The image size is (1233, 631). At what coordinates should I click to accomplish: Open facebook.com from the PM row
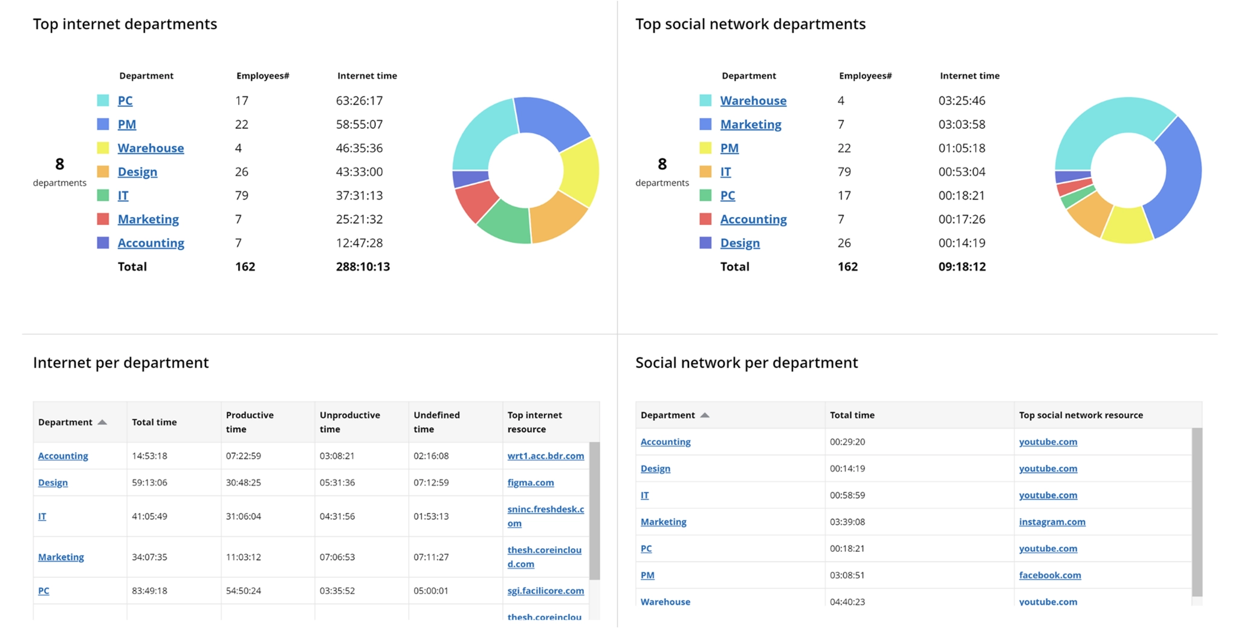click(1050, 575)
